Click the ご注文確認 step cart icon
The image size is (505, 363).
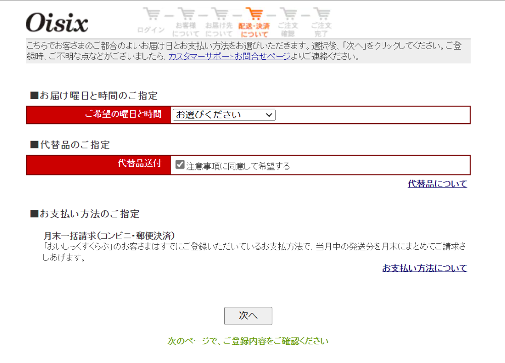(288, 14)
